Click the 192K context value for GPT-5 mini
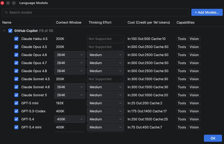 coord(60,103)
